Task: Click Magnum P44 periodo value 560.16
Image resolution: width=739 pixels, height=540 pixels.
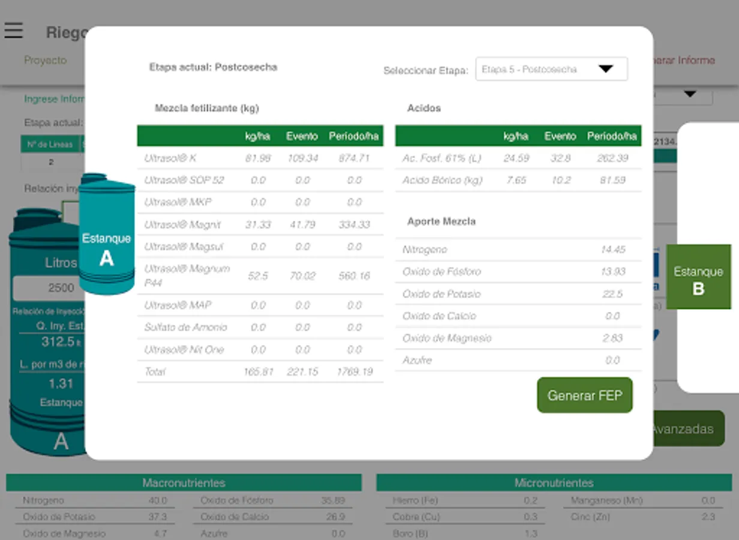Action: click(354, 276)
